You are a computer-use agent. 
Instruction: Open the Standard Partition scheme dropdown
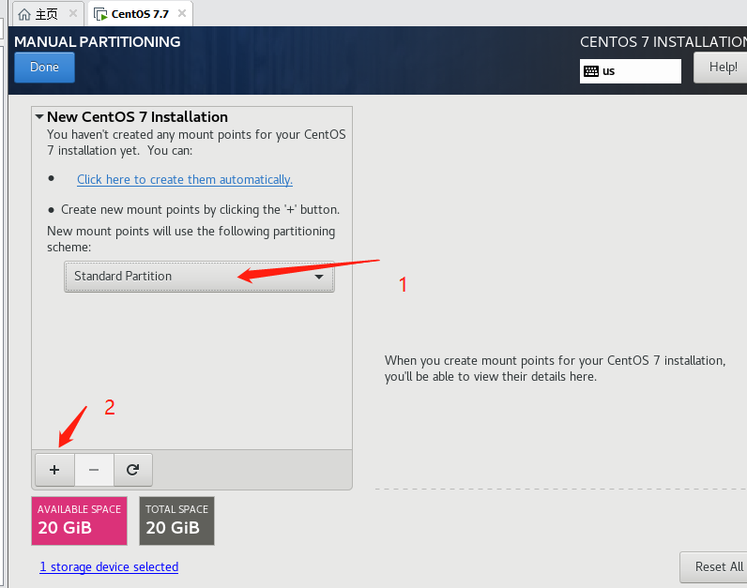(199, 276)
